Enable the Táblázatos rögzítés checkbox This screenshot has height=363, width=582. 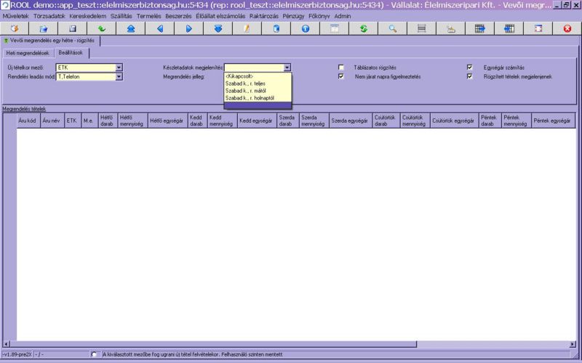click(x=341, y=68)
